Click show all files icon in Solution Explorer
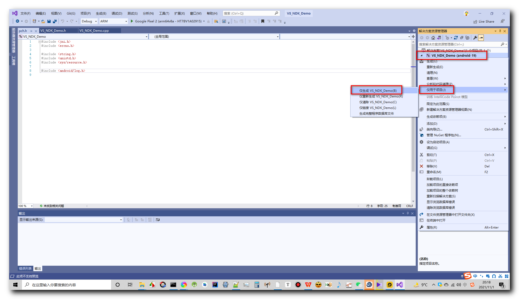This screenshot has height=299, width=519. [467, 38]
